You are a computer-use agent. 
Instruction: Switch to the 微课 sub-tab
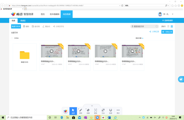(13, 21)
